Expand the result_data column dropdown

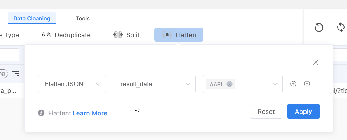[x=154, y=84]
